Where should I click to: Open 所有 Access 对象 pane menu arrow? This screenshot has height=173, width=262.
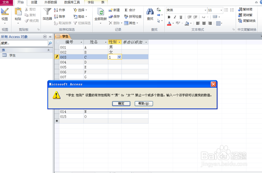[45, 37]
